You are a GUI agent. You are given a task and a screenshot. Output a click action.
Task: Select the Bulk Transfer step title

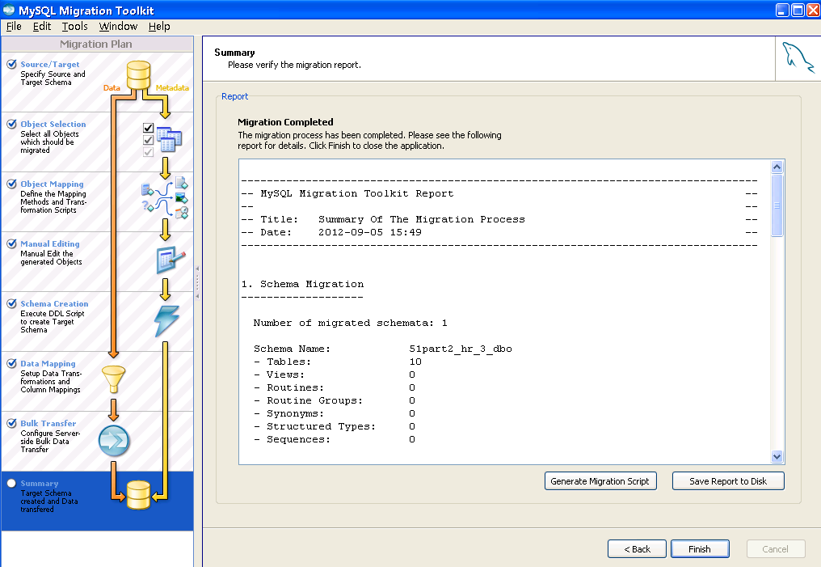[x=48, y=423]
